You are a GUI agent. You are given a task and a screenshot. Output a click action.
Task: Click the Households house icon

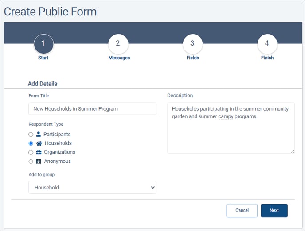39,143
